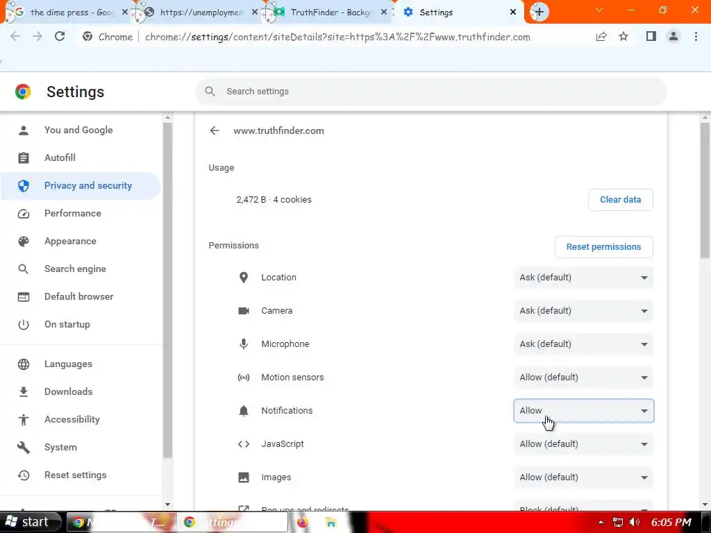711x533 pixels.
Task: Reload the current page
Action: pyautogui.click(x=60, y=37)
